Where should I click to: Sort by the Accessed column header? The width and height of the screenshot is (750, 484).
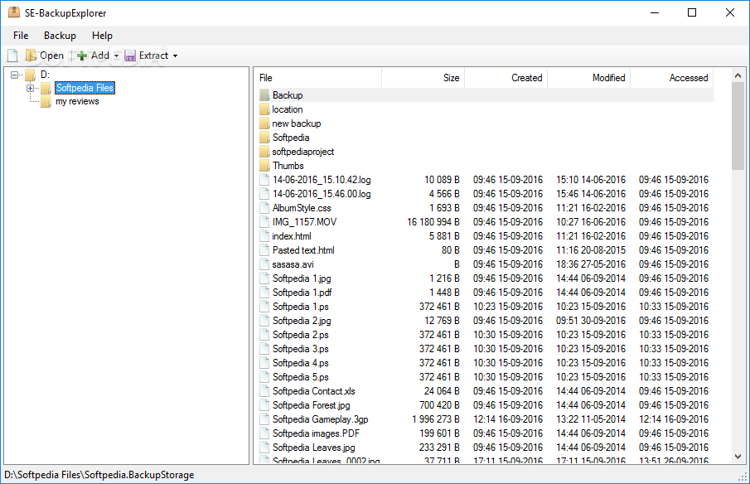671,78
